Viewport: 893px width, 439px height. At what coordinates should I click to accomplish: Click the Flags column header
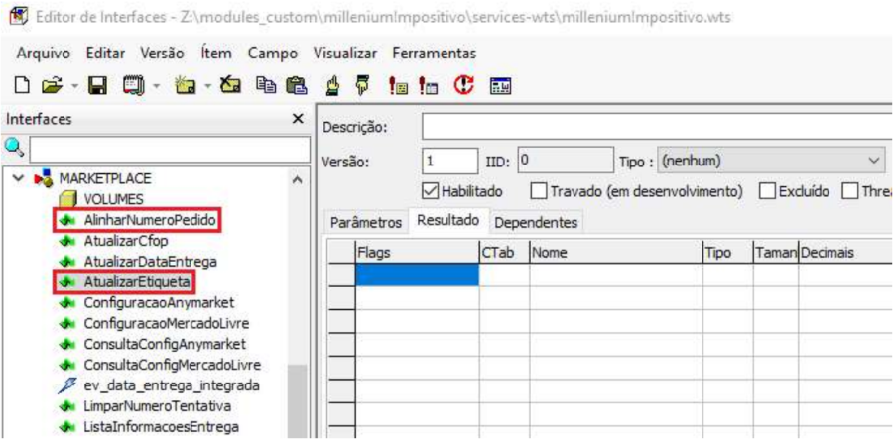pos(418,253)
